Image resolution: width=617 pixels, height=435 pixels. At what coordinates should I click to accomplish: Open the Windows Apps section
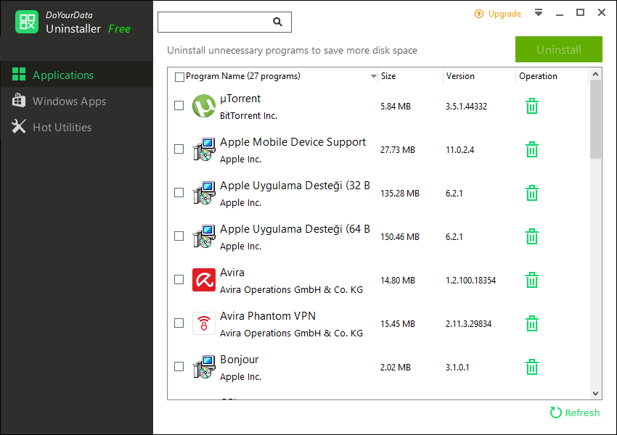(76, 101)
